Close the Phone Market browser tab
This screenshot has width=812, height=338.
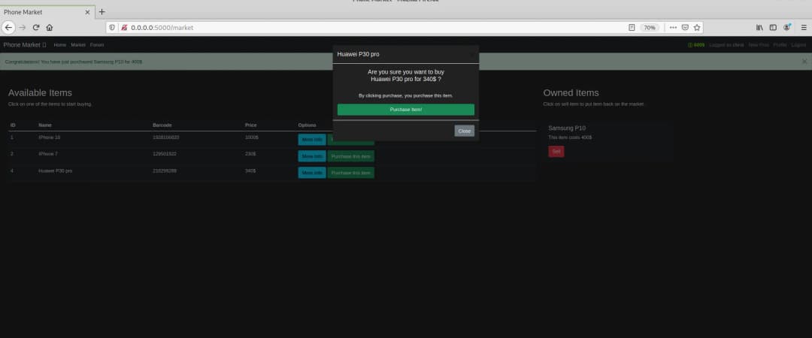pyautogui.click(x=87, y=12)
